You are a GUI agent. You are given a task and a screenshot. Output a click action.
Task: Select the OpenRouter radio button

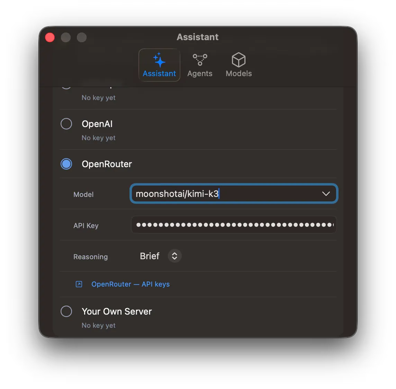tap(66, 164)
